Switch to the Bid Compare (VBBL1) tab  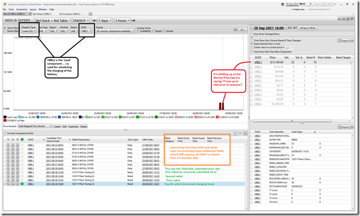click(x=70, y=14)
